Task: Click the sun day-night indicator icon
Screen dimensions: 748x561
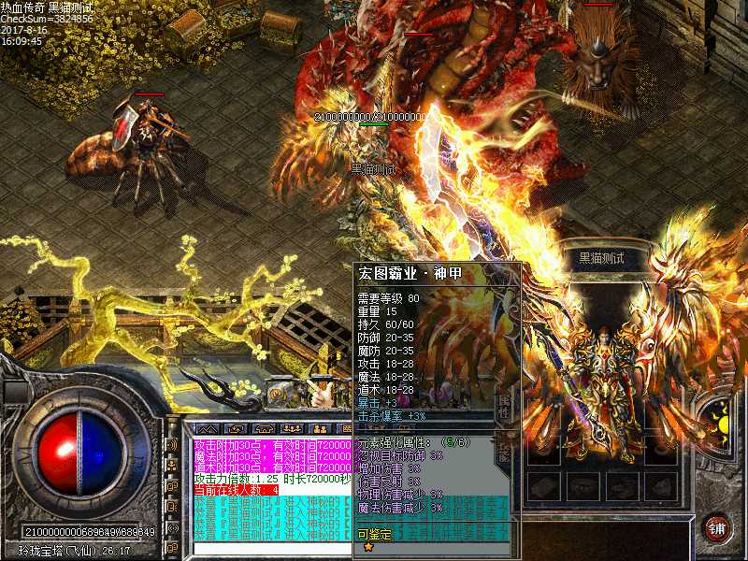Action: [x=718, y=424]
